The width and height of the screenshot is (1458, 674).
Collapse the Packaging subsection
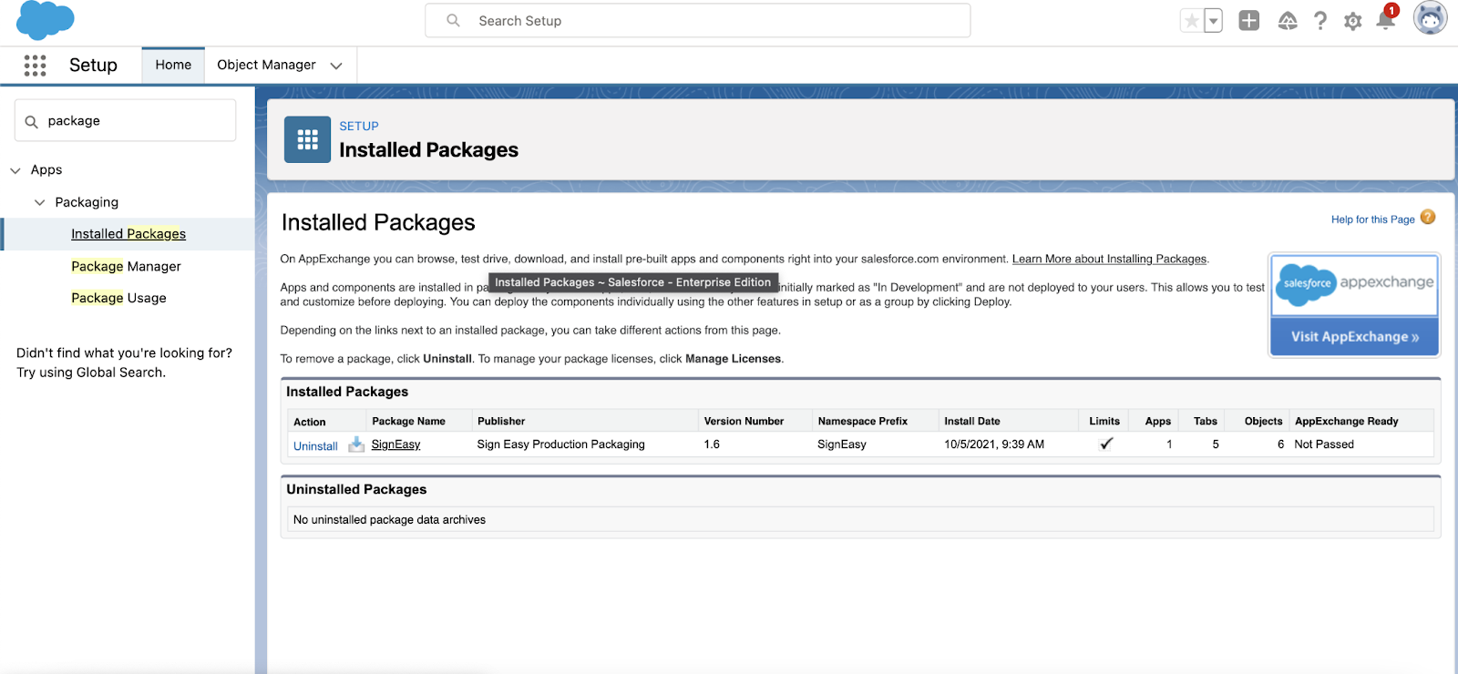tap(39, 202)
